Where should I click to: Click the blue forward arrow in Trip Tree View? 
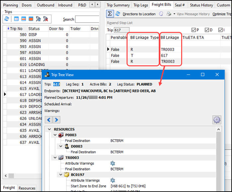coord(56,120)
